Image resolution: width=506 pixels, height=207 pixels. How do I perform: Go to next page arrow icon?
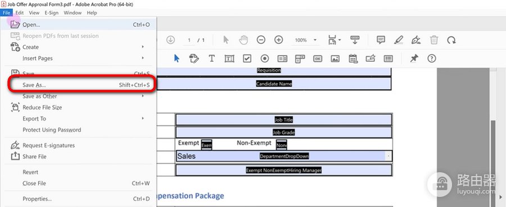tap(170, 40)
